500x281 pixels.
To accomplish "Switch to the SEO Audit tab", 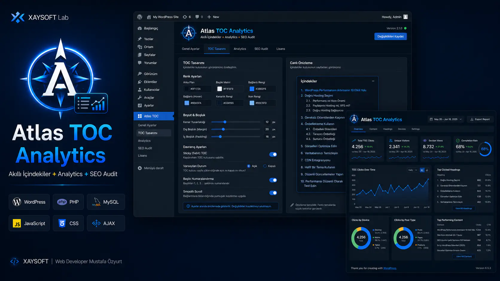I will (261, 49).
